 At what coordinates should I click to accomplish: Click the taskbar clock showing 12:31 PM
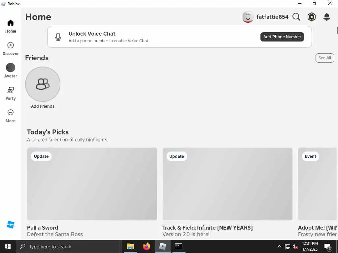click(x=310, y=246)
